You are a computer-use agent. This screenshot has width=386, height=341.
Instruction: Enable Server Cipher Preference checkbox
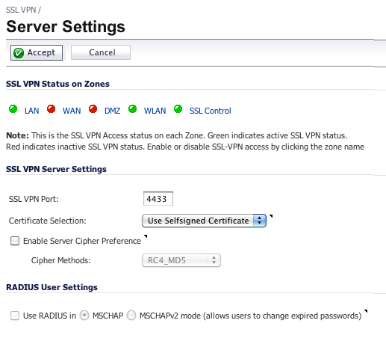15,241
